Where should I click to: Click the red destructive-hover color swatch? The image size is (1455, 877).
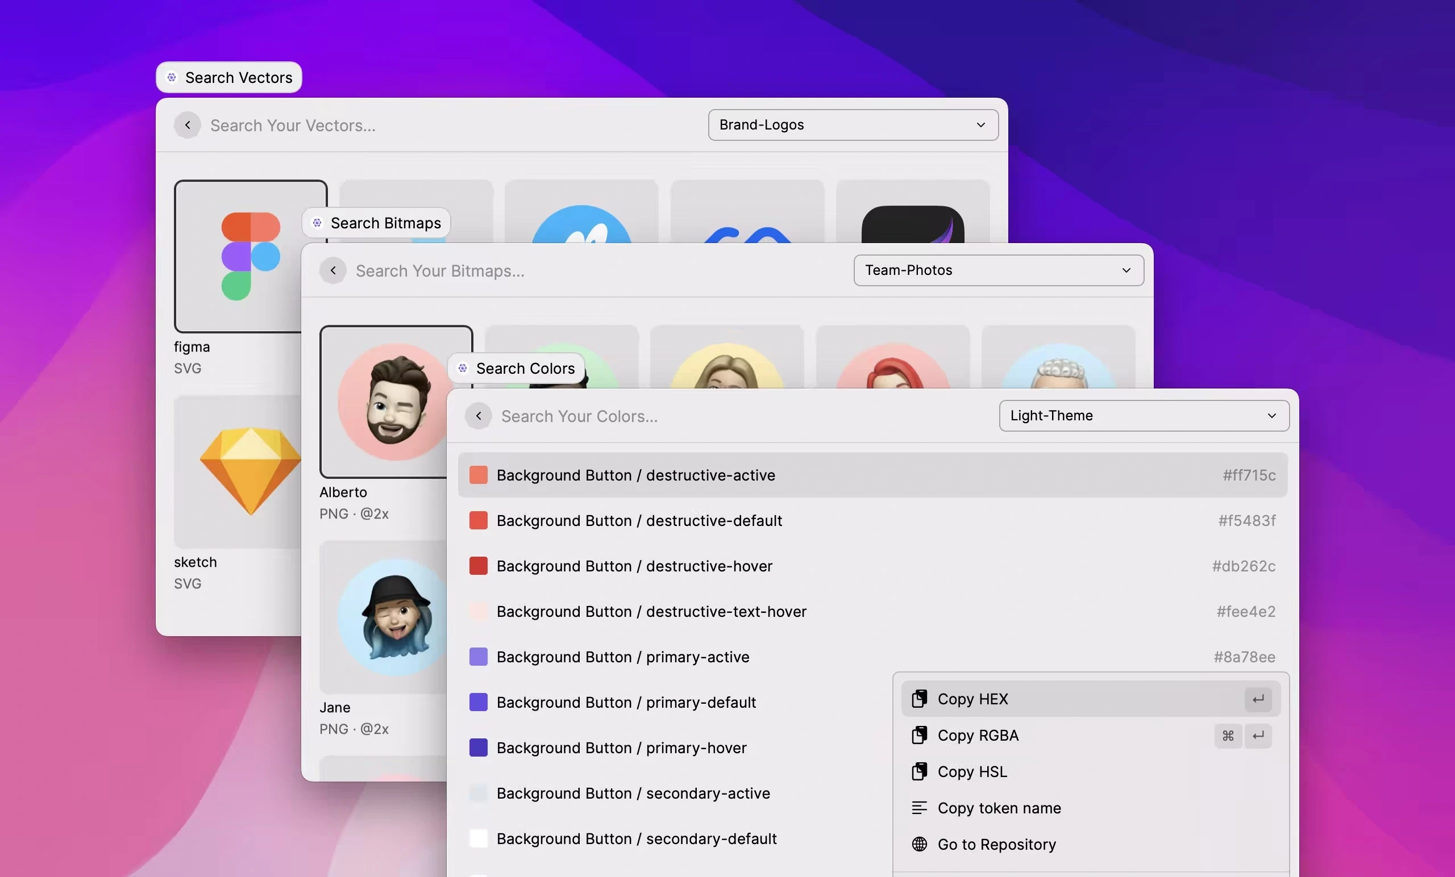point(479,566)
